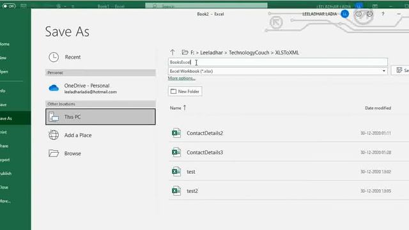Open the Recent locations list
409x230 pixels.
click(100, 57)
